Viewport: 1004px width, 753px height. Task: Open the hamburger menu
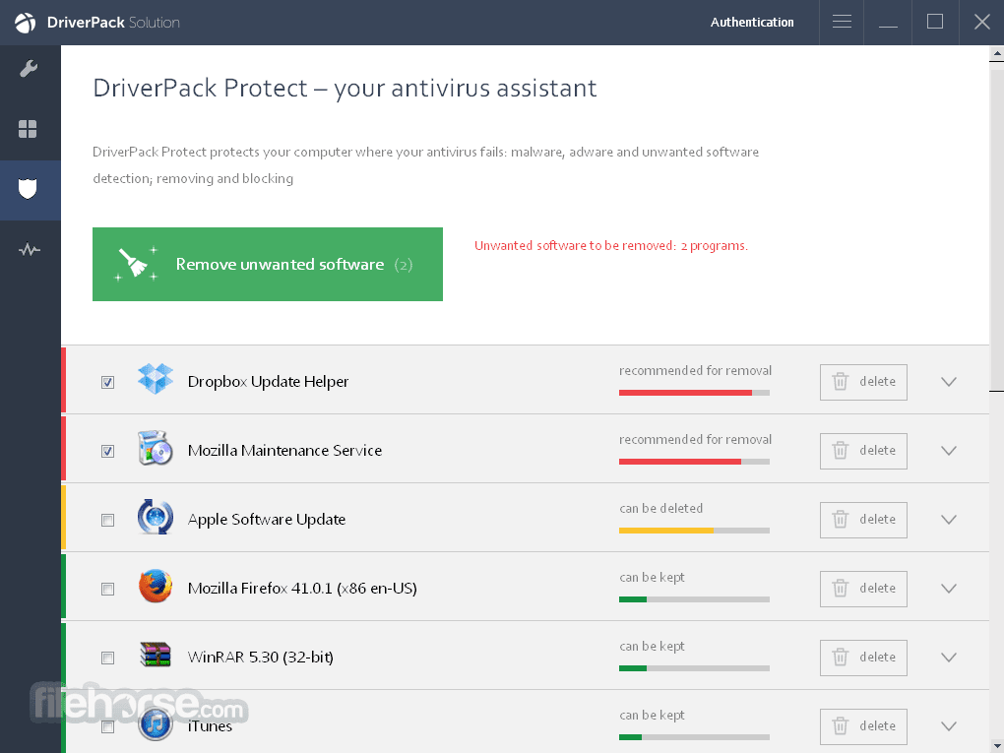coord(841,22)
